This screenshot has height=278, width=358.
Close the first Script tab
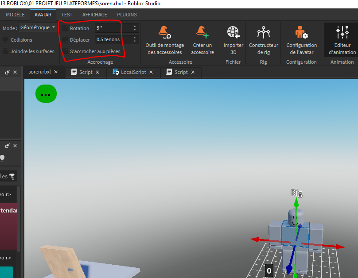97,72
